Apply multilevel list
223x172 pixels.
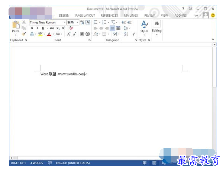(x=113, y=22)
